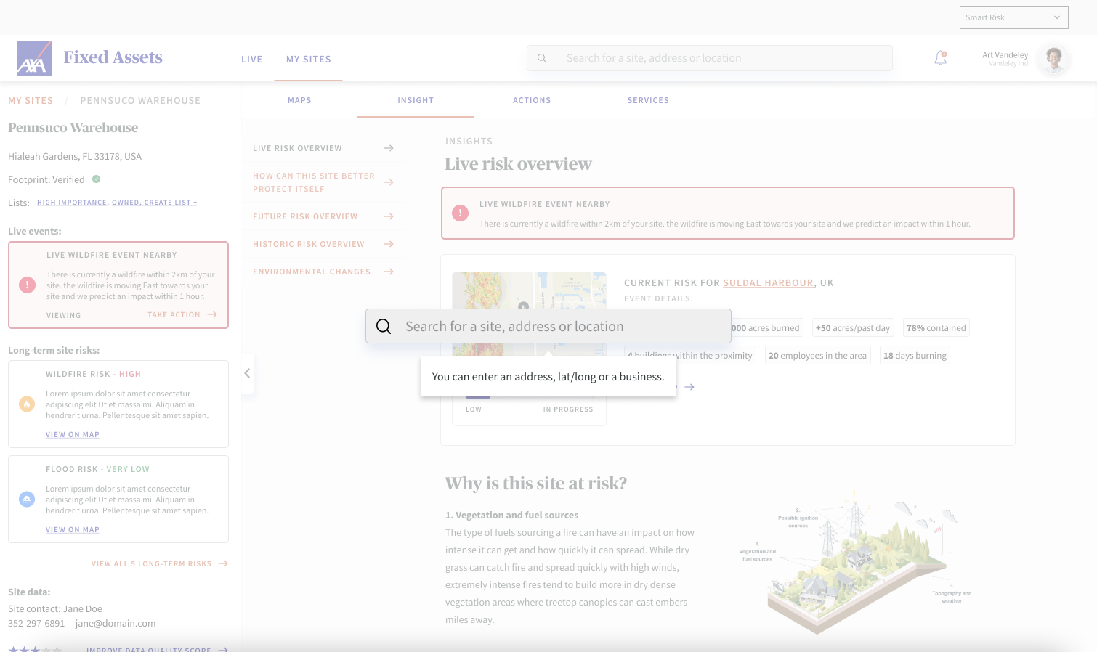1097x652 pixels.
Task: Click the data quality star rating
Action: [35, 649]
